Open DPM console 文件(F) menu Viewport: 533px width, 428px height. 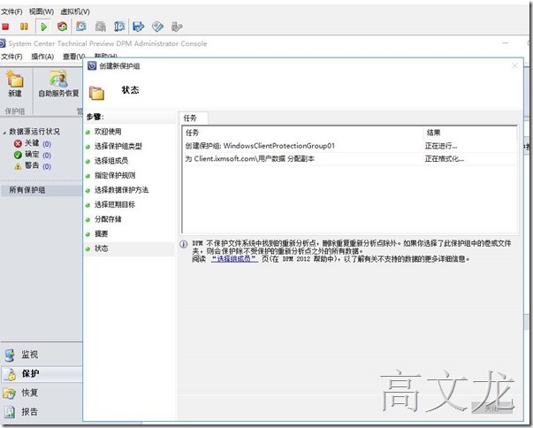tap(11, 57)
